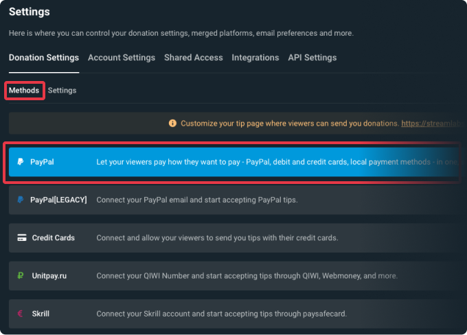Viewport: 467px width, 335px height.
Task: Click 'Connect your Skrill account' description text
Action: pos(222,314)
